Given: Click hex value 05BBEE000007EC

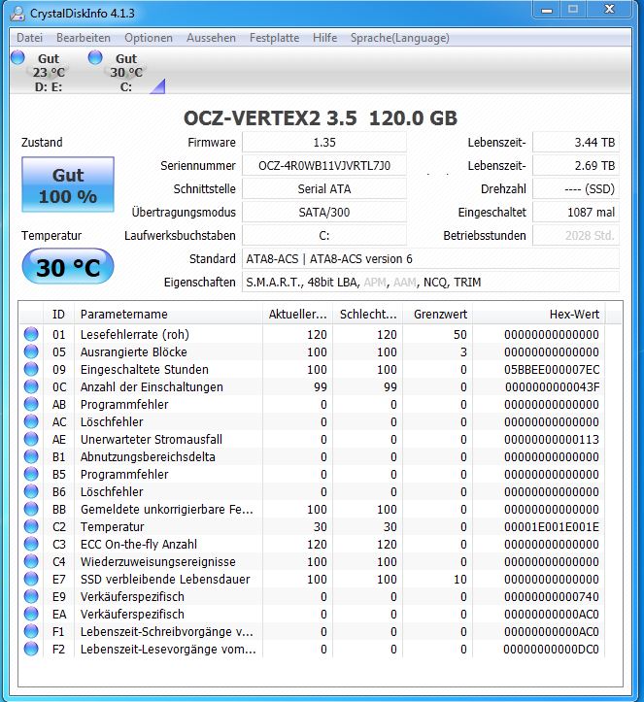Looking at the screenshot, I should [552, 369].
